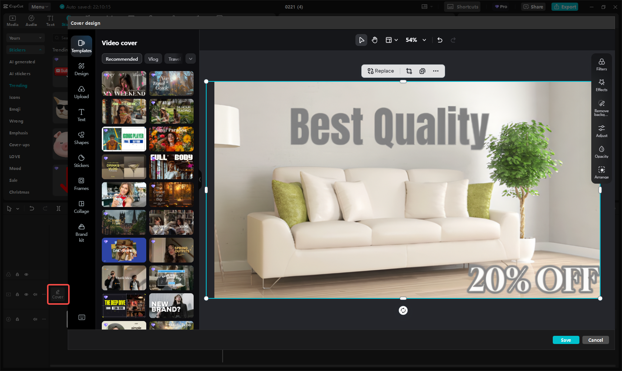This screenshot has width=622, height=371.
Task: Open the Templates panel in Cover design
Action: tap(81, 46)
